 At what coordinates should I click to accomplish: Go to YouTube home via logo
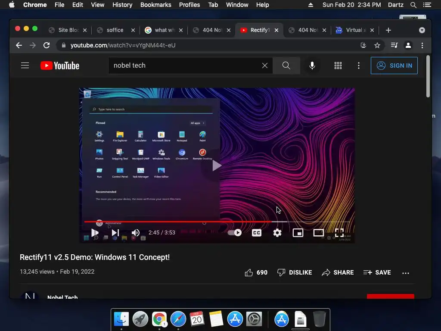coord(60,66)
